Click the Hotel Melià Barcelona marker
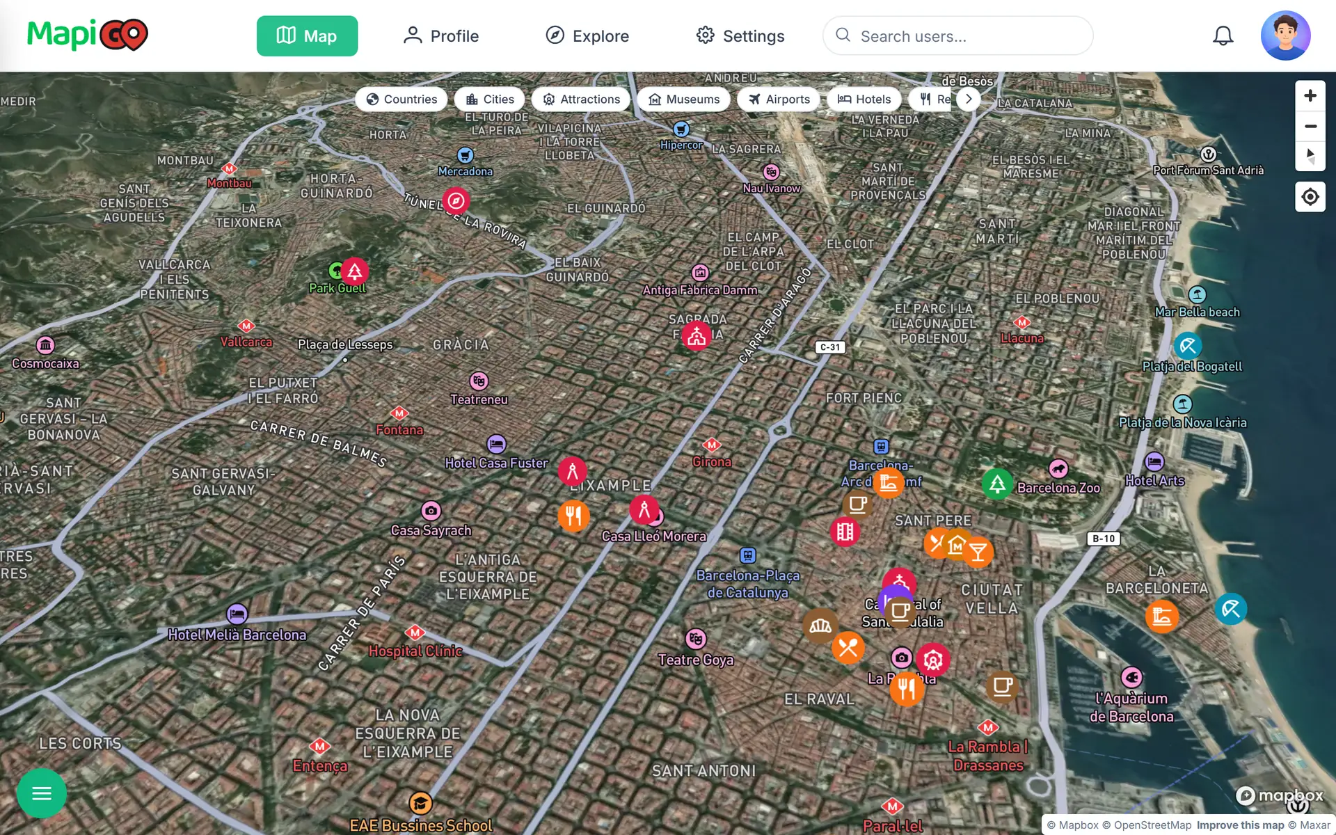This screenshot has width=1336, height=835. pos(237,614)
